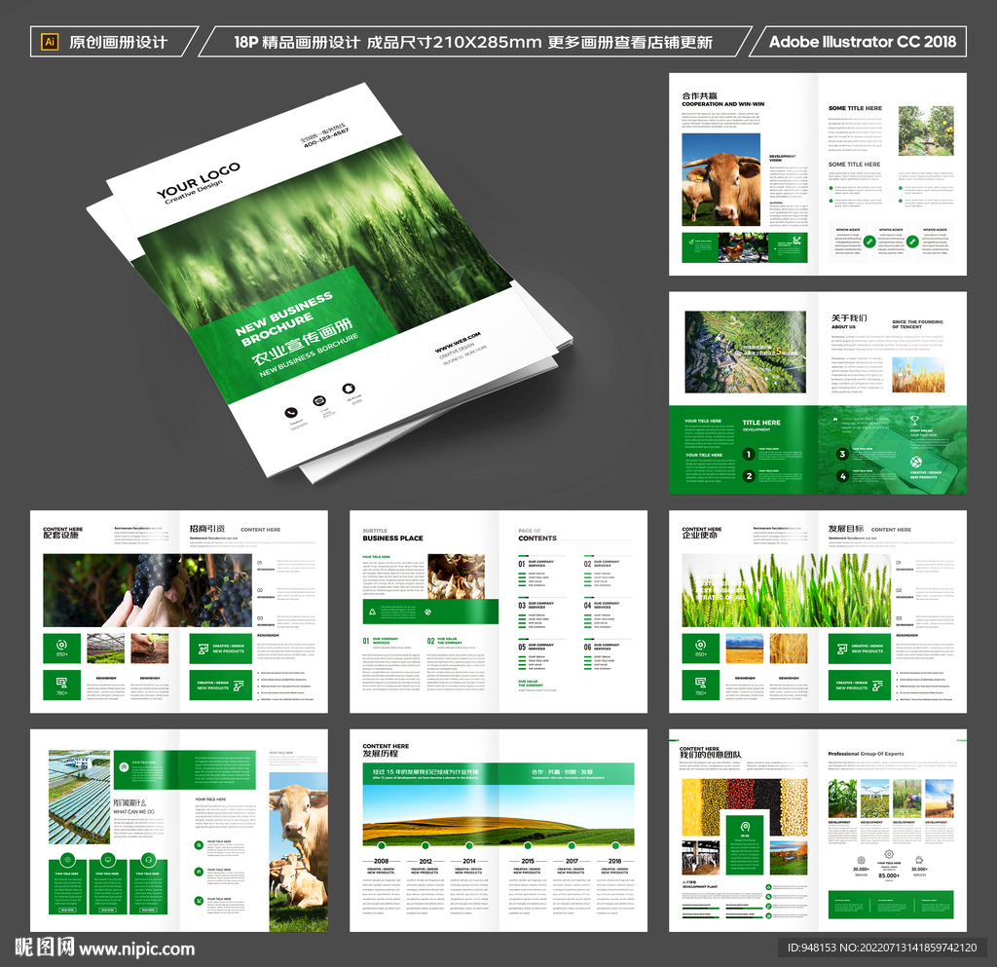Screen dimensions: 997x967
Task: Click the aerial terraced village photo
Action: pyautogui.click(x=745, y=352)
